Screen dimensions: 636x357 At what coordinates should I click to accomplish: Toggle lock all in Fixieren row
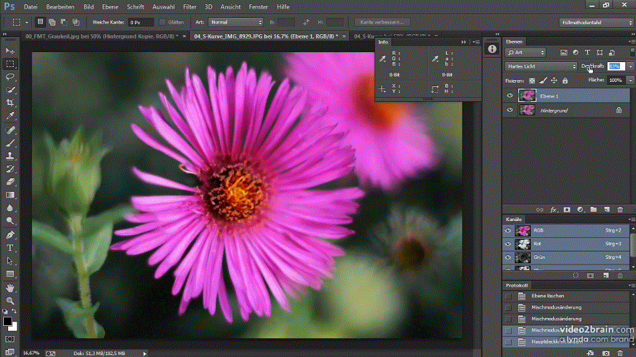click(x=565, y=81)
